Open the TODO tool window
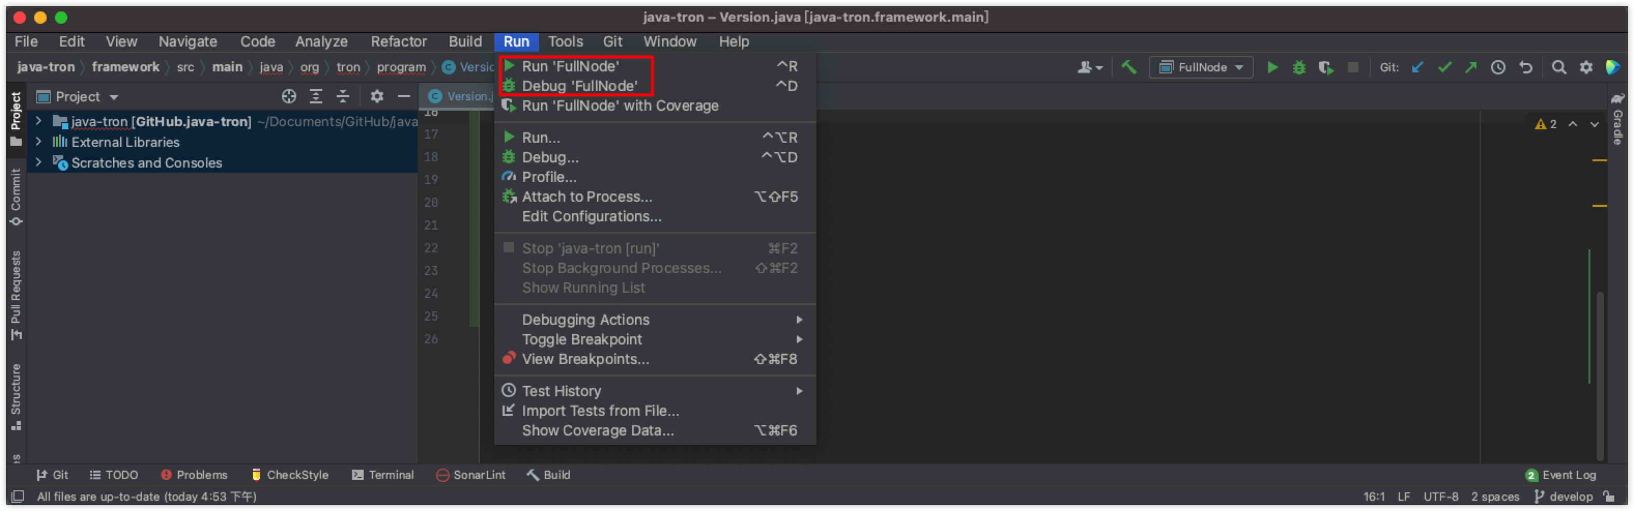 tap(113, 475)
